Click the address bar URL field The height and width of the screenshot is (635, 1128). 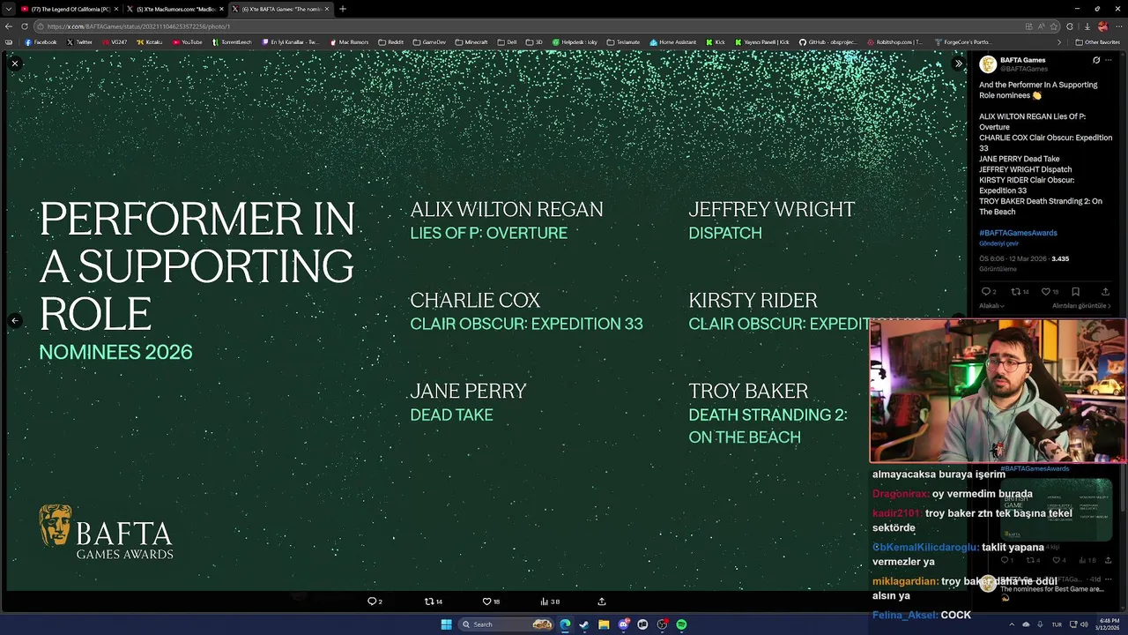[529, 26]
